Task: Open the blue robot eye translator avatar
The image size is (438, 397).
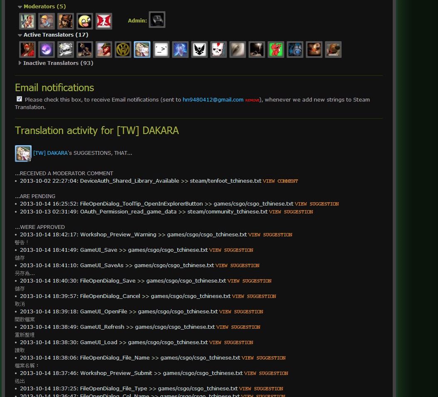Action: [x=295, y=50]
